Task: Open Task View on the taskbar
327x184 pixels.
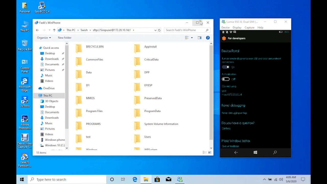Action: coord(123,179)
